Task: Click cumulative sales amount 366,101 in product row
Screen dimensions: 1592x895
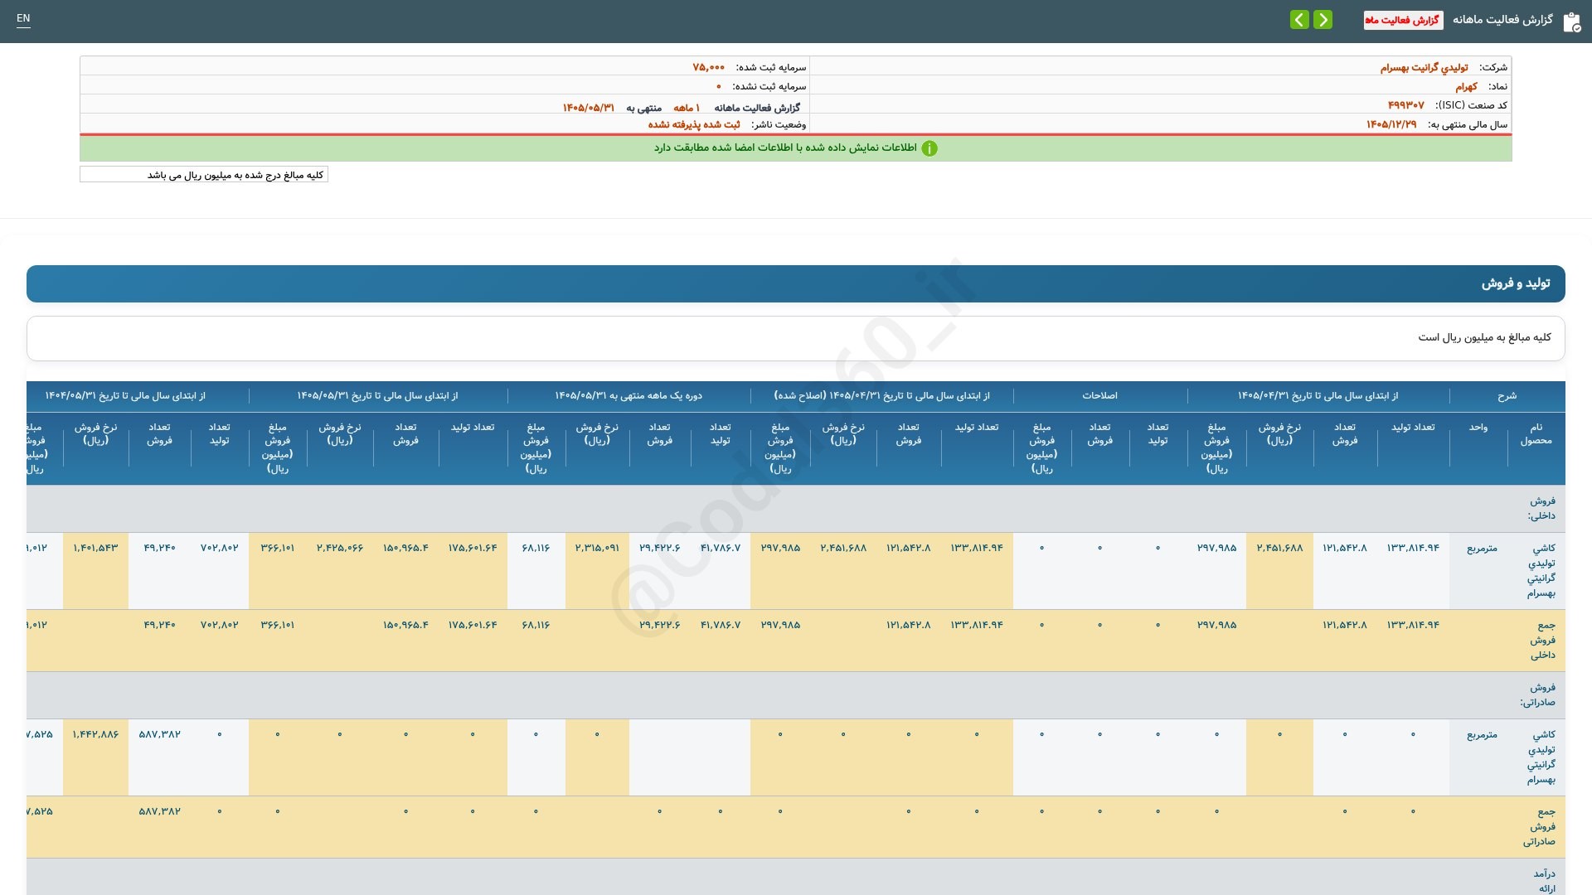Action: pos(278,549)
